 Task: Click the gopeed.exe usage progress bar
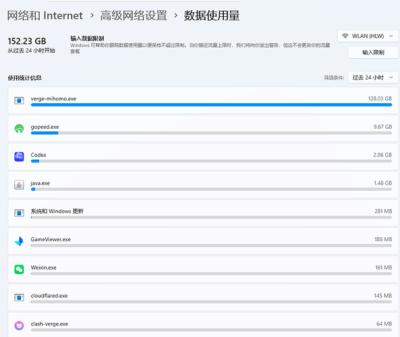[211, 133]
